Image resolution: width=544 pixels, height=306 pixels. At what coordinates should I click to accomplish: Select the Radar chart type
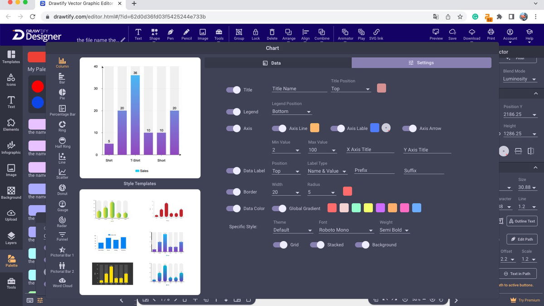point(62,221)
